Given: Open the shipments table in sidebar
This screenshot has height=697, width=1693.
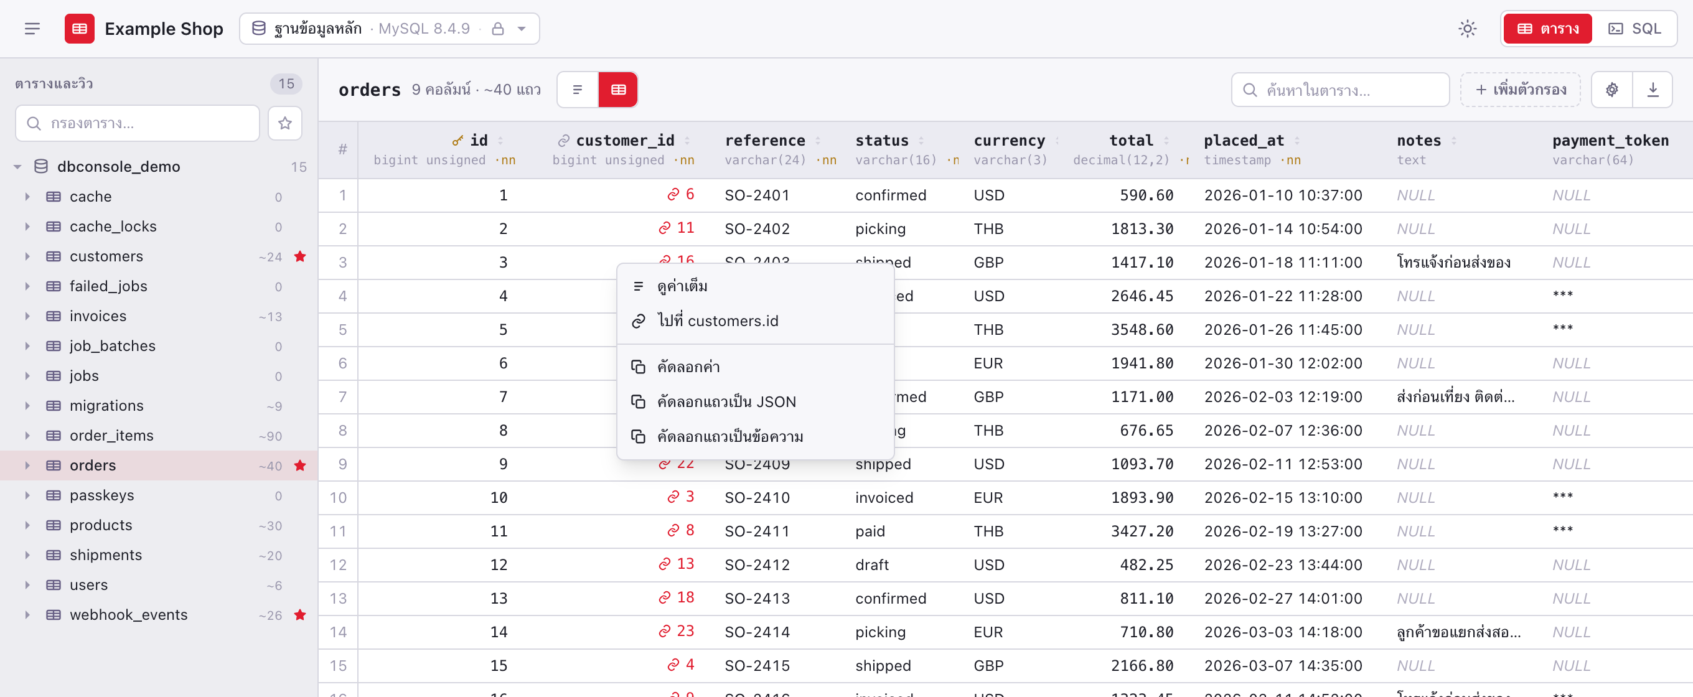Looking at the screenshot, I should [158, 555].
